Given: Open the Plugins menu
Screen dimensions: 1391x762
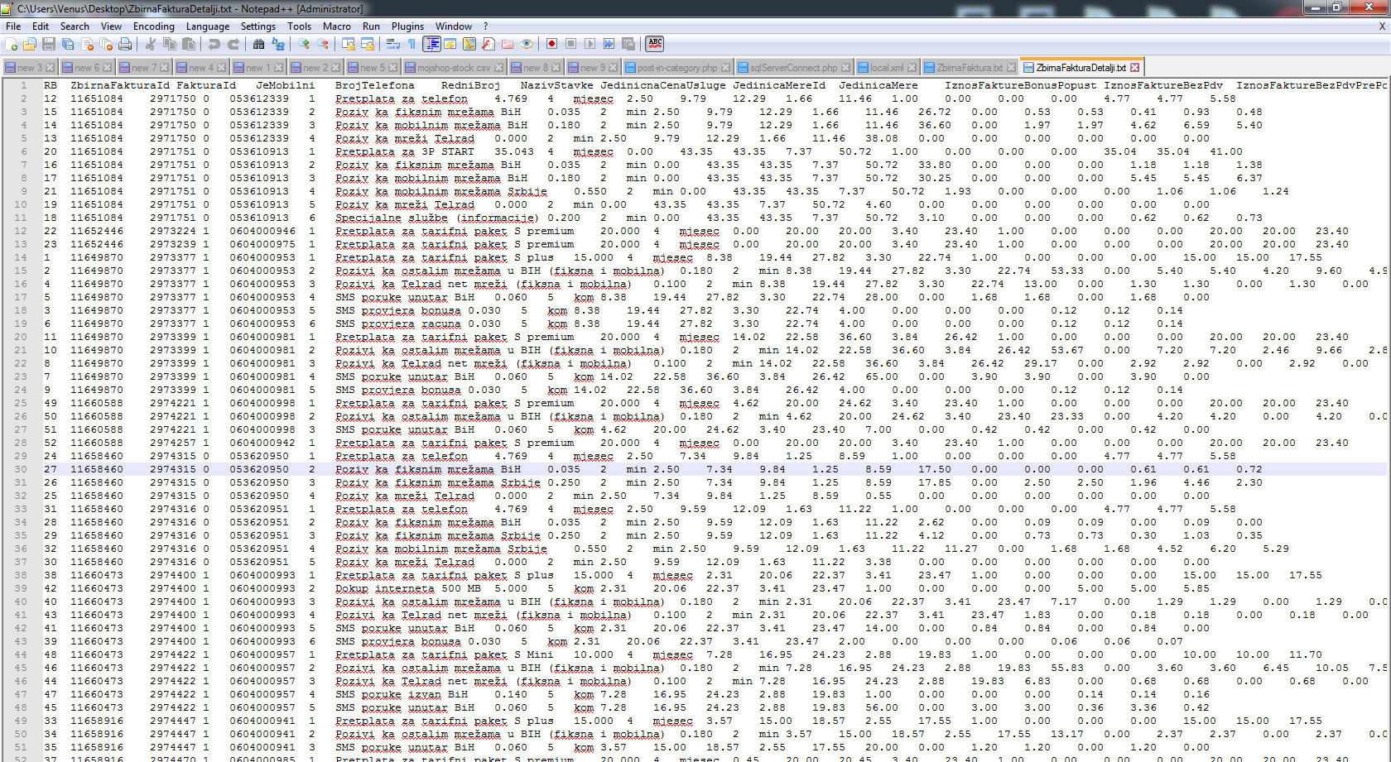Looking at the screenshot, I should click(x=407, y=26).
